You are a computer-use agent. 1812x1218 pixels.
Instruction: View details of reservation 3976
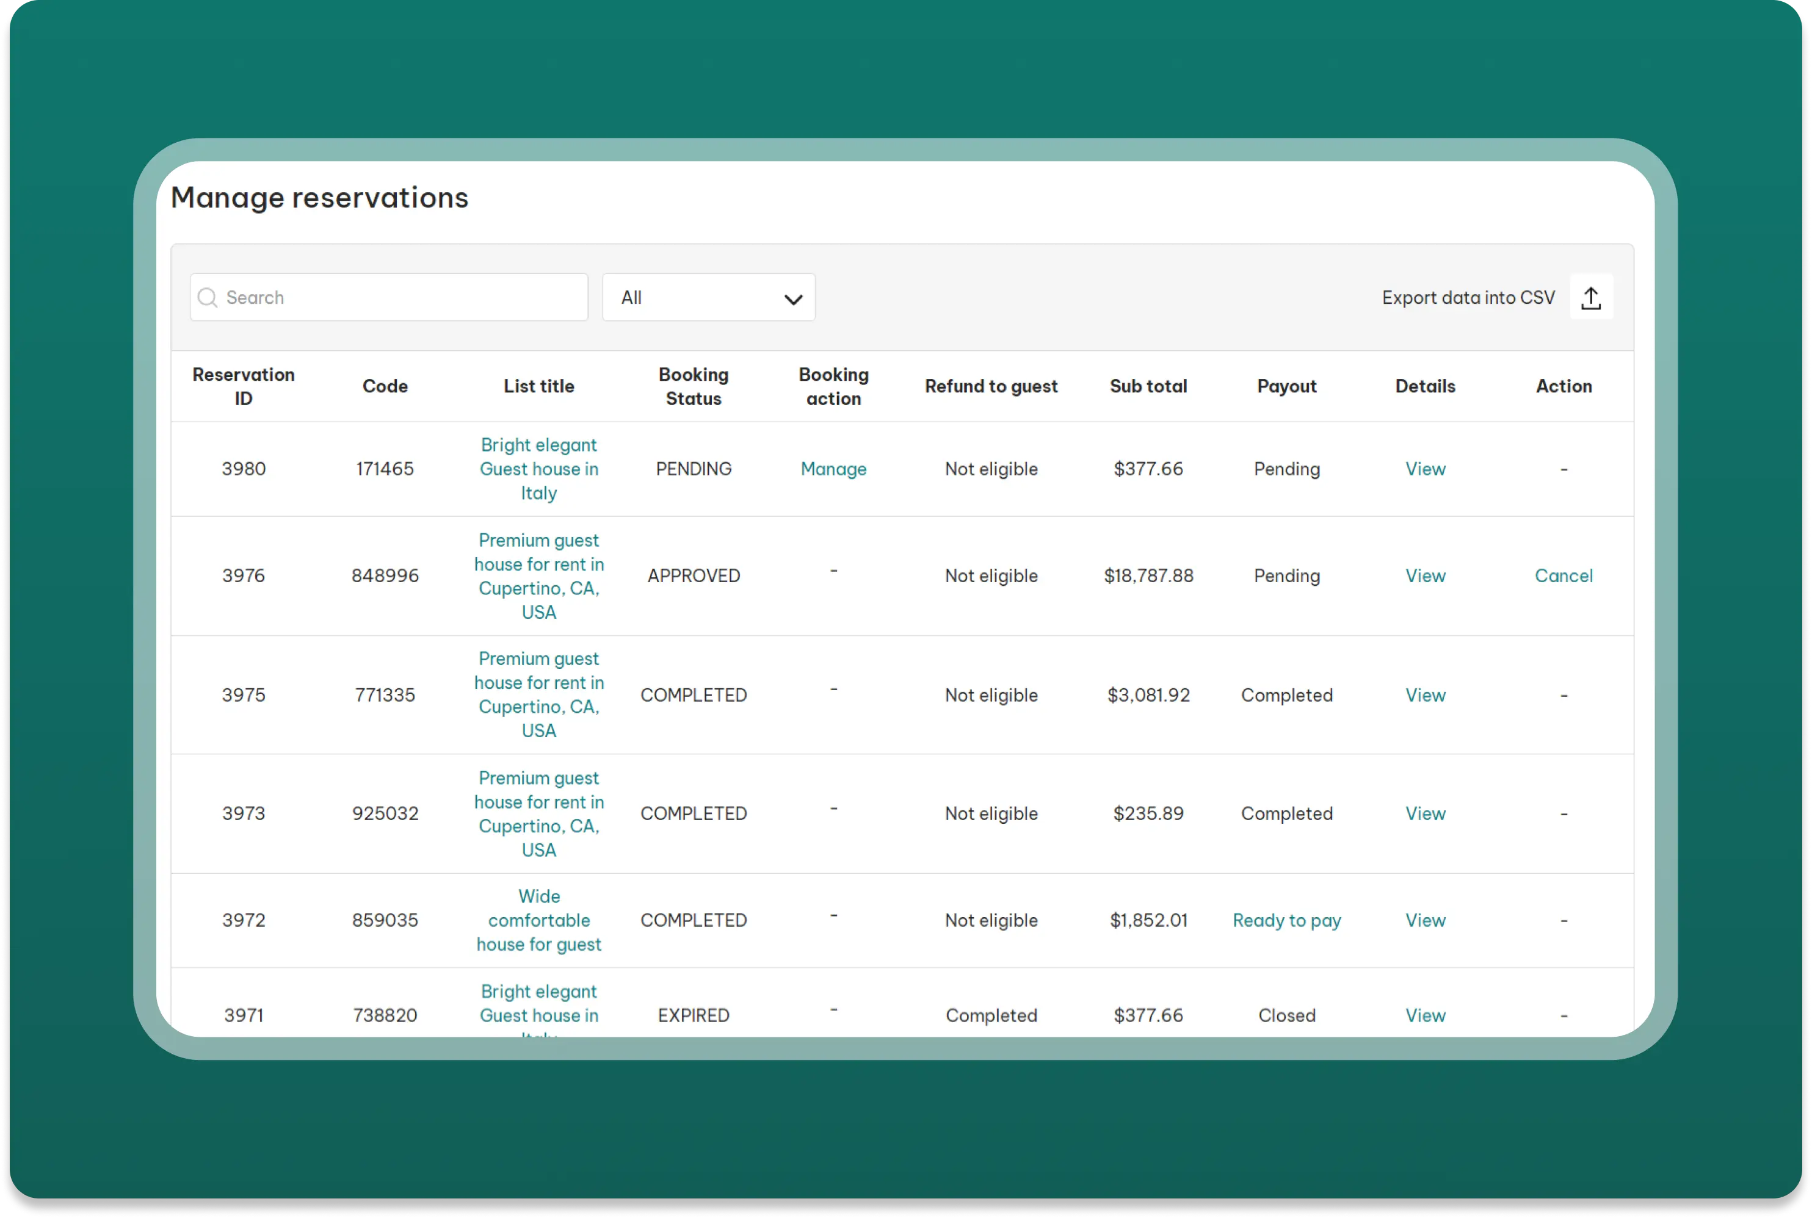click(x=1424, y=575)
